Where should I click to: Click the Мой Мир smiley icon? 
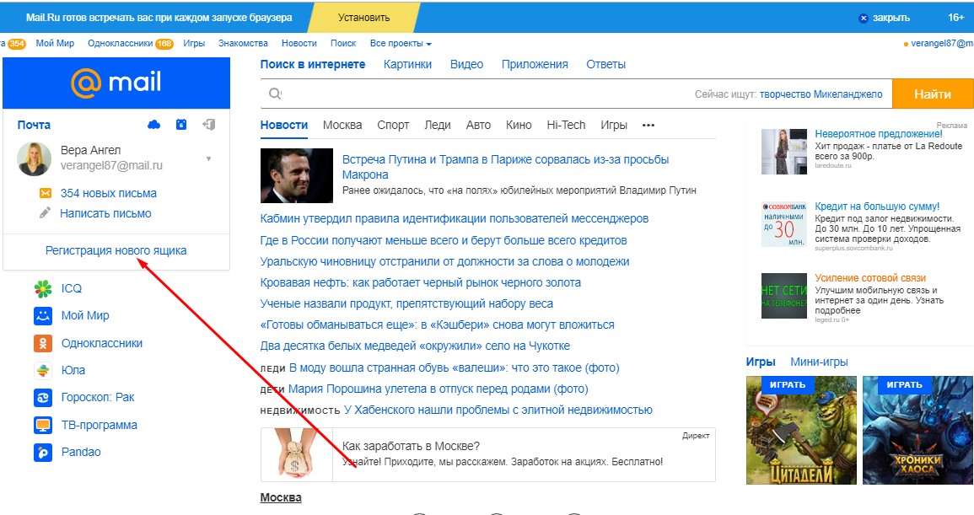coord(43,315)
